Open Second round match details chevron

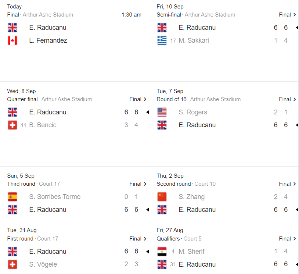(x=295, y=184)
